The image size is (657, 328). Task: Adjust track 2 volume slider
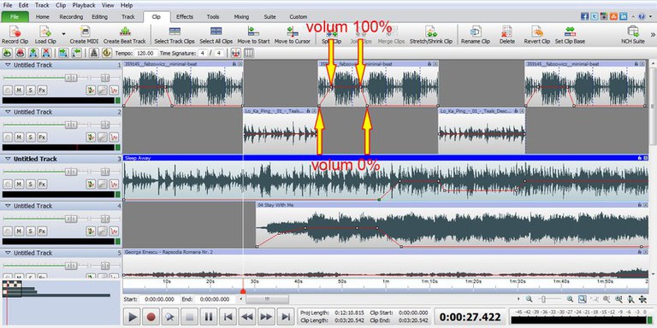[71, 125]
